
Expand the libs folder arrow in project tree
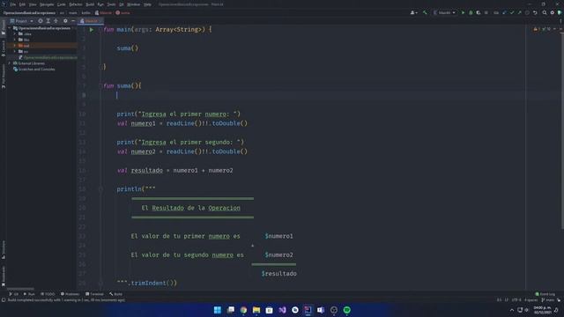pos(15,40)
